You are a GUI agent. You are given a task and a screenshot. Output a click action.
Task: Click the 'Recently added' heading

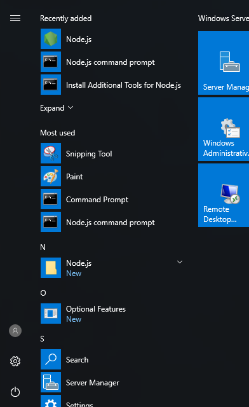pos(65,18)
